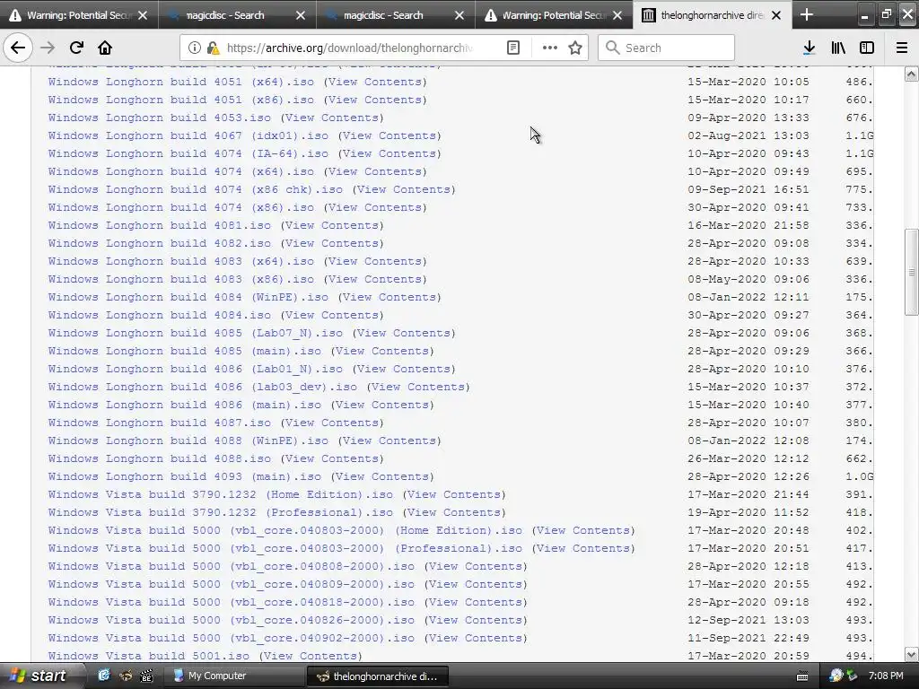Launch the third quick launch media icon
Screen dimensions: 919x689
pyautogui.click(x=146, y=676)
